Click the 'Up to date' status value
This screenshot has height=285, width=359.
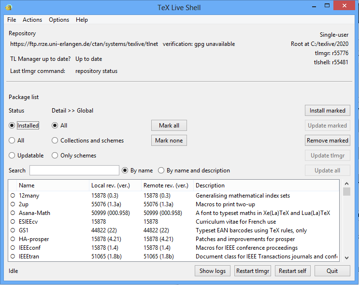coord(88,59)
